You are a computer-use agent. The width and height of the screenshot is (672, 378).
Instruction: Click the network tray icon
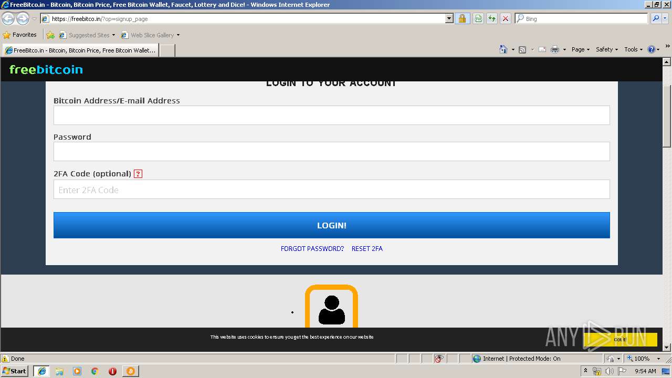tap(597, 371)
